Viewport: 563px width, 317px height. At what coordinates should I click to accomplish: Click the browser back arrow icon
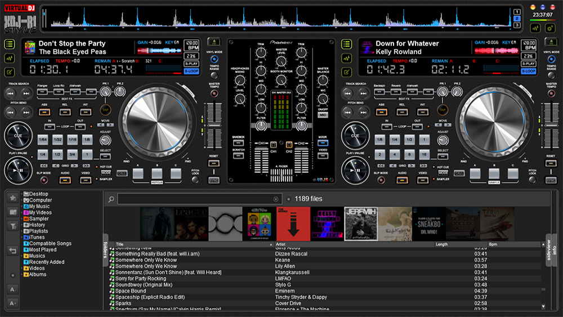[x=12, y=251]
